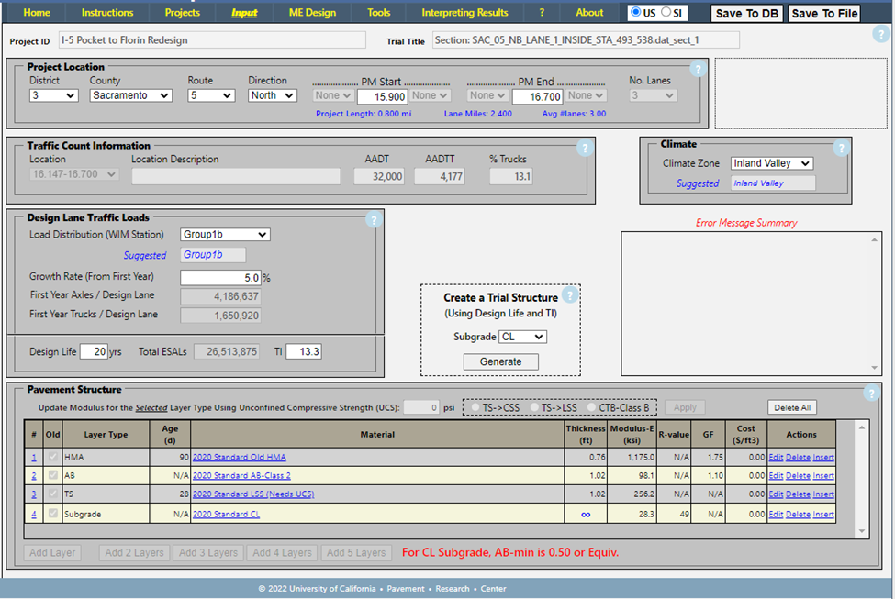Viewport: 895px width, 599px height.
Task: Click help icon in Traffic Count Information panel
Action: click(584, 148)
